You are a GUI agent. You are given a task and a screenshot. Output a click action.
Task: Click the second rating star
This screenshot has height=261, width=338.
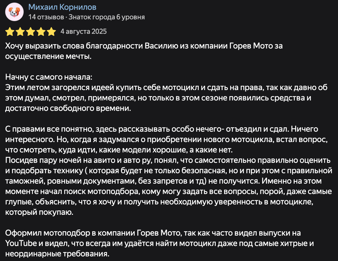[x=20, y=31]
